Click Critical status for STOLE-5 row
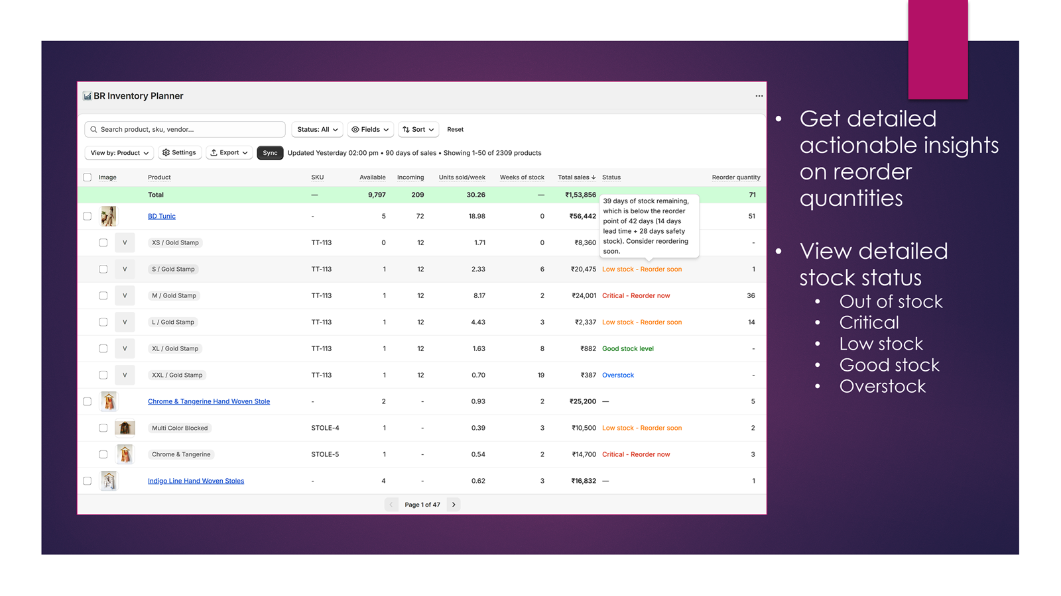This screenshot has width=1061, height=596. 636,455
